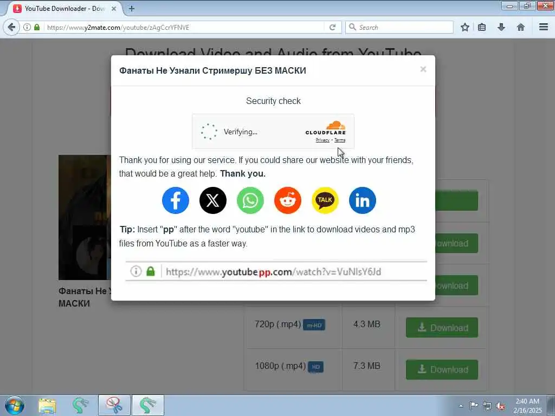555x416 pixels.
Task: Click the example youtubepp.com URL image
Action: pyautogui.click(x=276, y=271)
